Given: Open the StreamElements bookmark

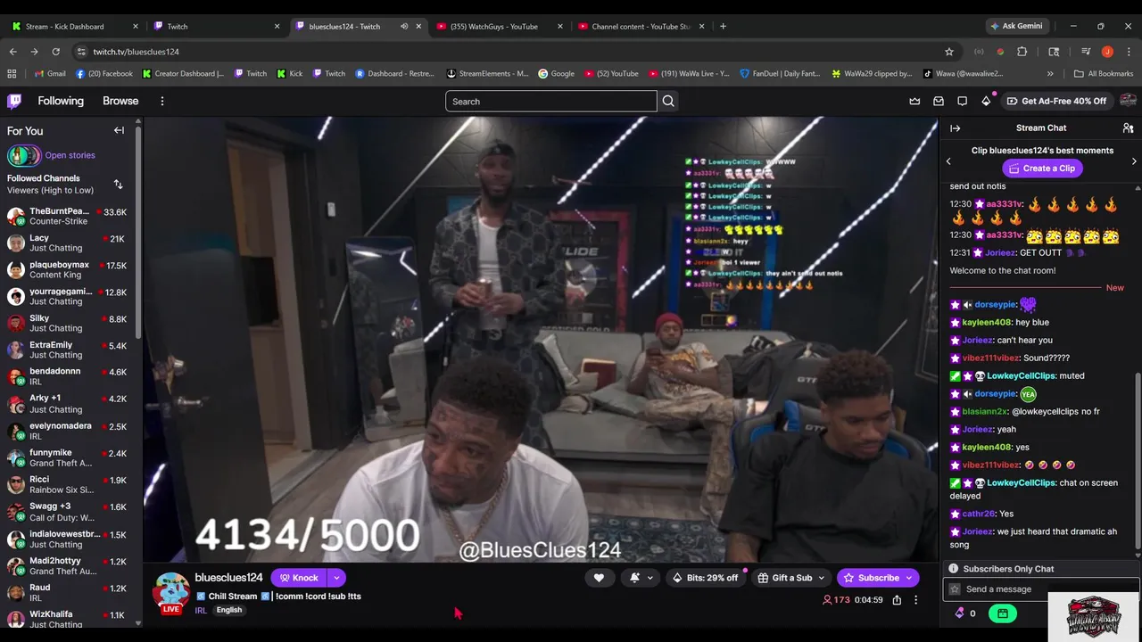Looking at the screenshot, I should pos(487,74).
